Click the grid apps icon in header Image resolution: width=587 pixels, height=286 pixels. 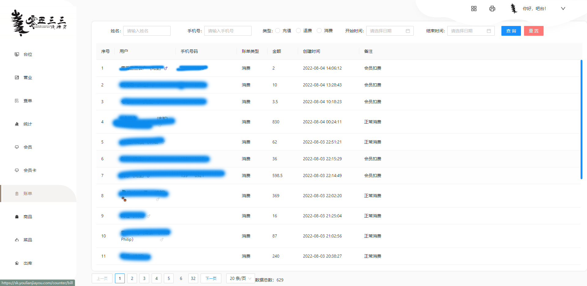point(474,9)
